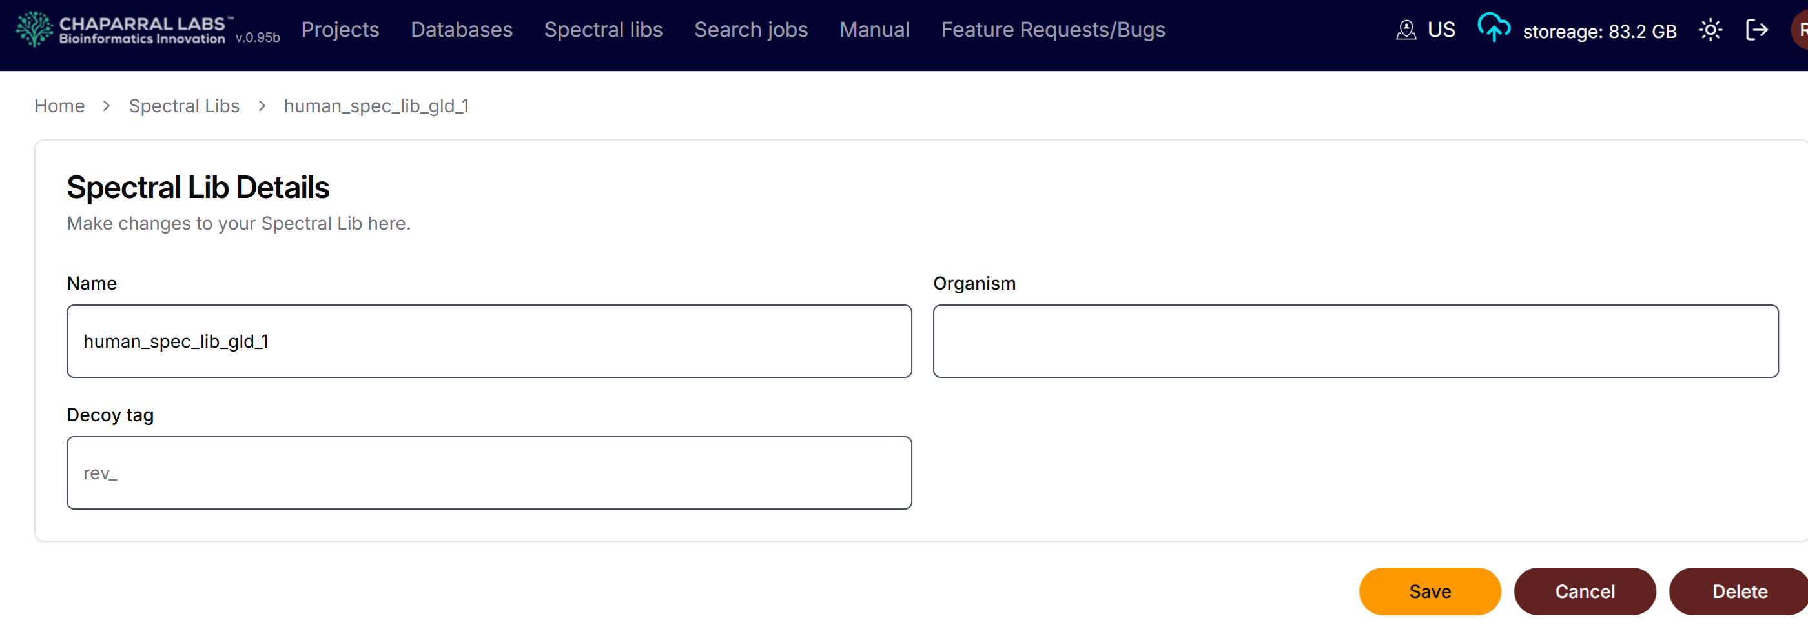This screenshot has height=636, width=1808.
Task: Open Feature Requests/Bugs page
Action: pos(1052,30)
